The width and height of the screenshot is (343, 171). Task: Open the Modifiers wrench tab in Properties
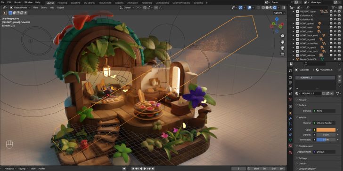coord(290,118)
